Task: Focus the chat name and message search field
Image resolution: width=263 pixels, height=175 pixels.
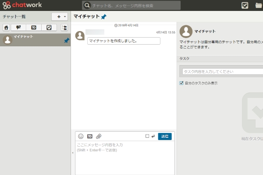Action: point(131,5)
